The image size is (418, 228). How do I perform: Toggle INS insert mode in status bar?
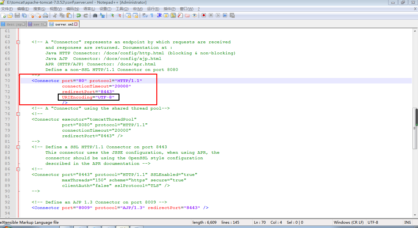click(x=408, y=222)
